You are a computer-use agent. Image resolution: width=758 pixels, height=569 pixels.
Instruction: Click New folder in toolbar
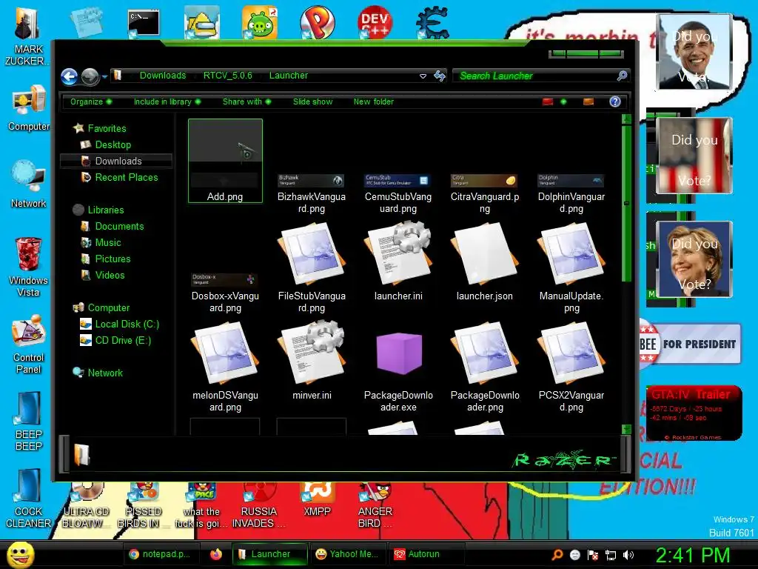[374, 102]
